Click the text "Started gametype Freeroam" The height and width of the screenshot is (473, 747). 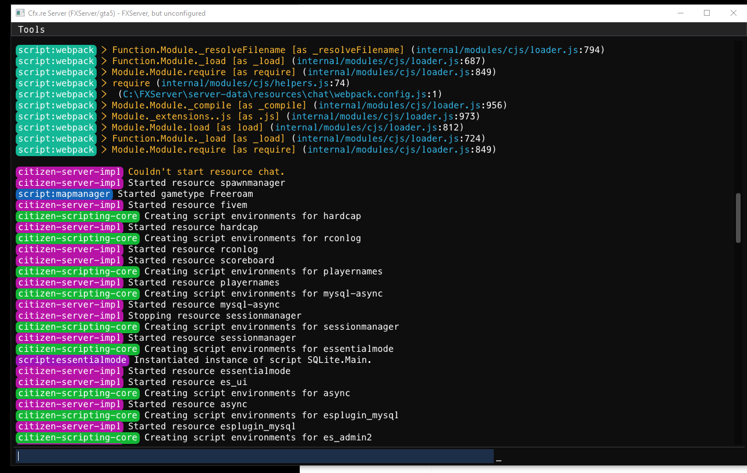[185, 194]
